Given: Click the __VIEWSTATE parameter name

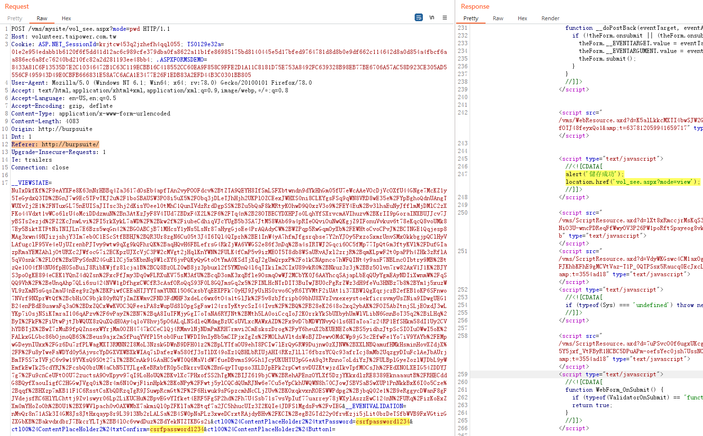Looking at the screenshot, I should (x=29, y=183).
